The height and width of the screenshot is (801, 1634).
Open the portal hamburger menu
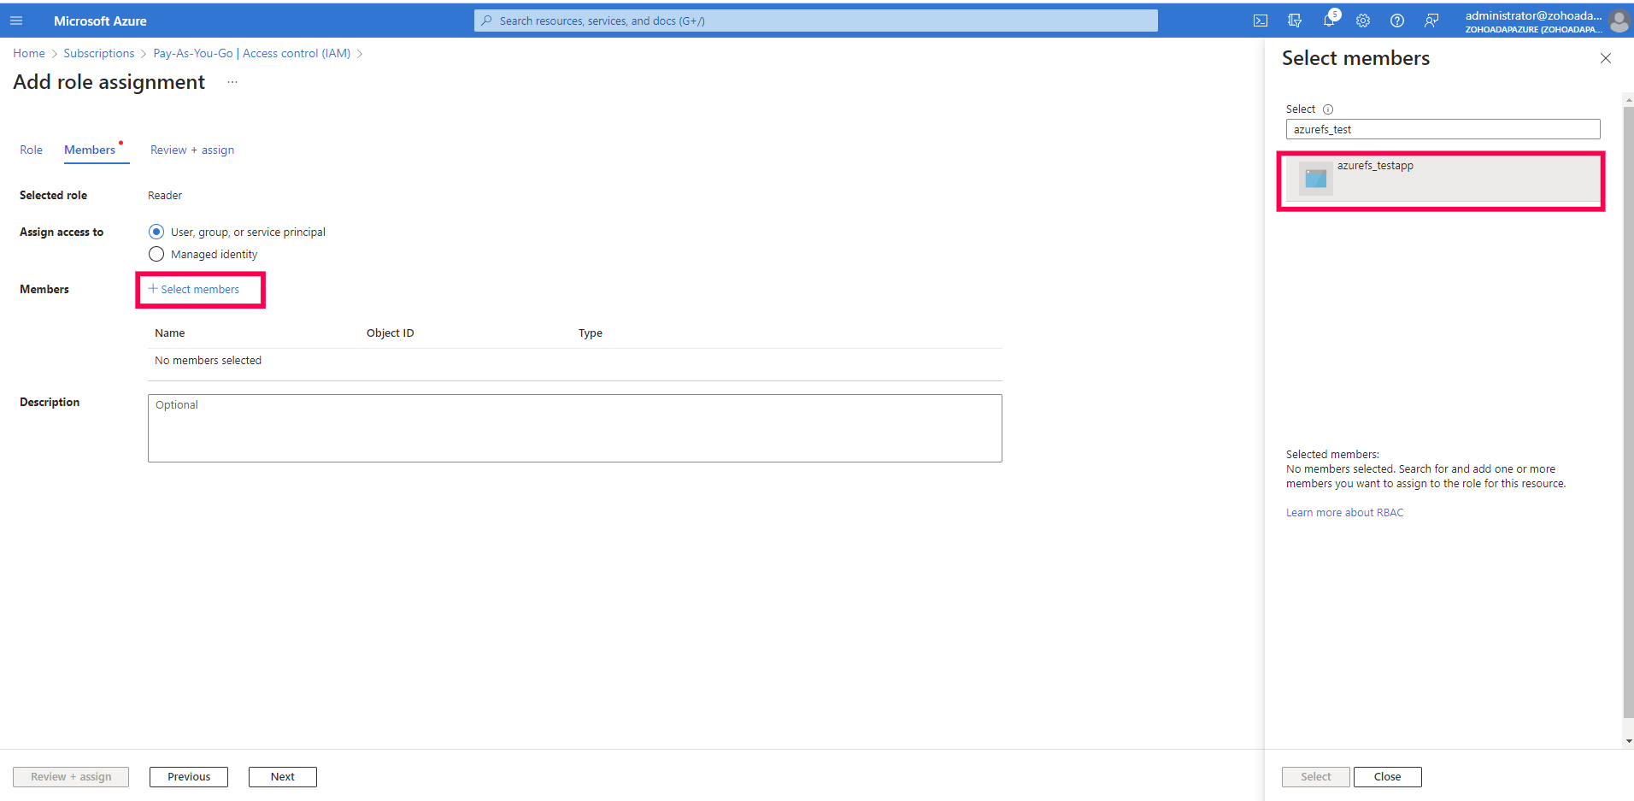click(16, 21)
